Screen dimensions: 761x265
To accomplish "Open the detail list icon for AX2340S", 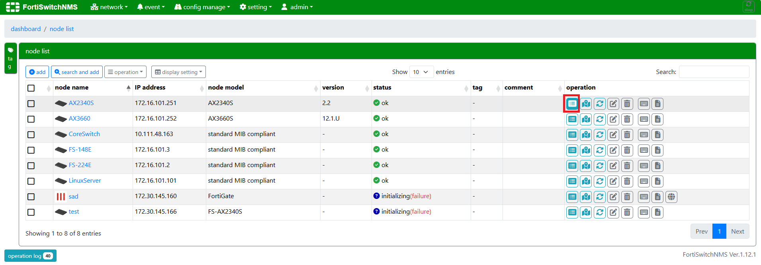I will [x=572, y=104].
